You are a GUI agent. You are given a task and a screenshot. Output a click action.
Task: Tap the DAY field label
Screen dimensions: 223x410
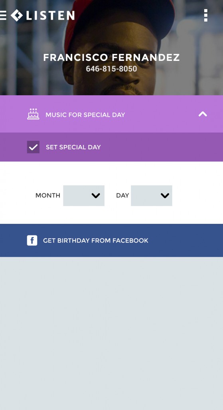122,195
